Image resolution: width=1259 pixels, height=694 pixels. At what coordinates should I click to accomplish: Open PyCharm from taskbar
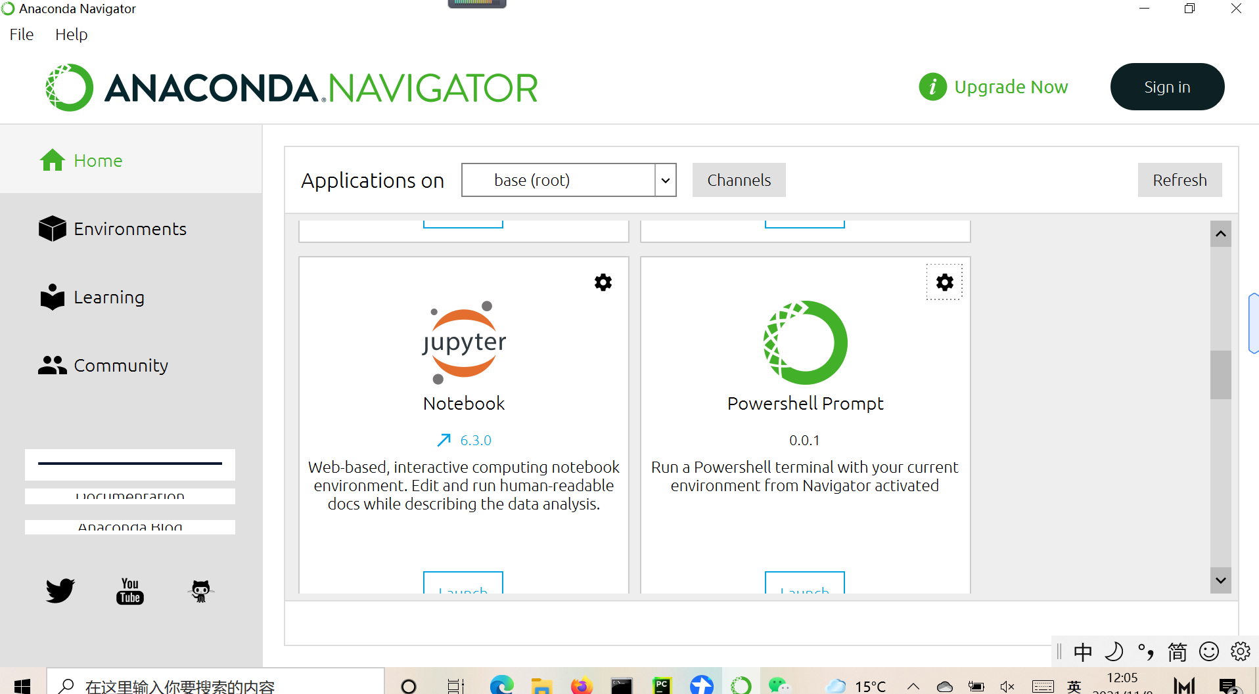pos(662,686)
